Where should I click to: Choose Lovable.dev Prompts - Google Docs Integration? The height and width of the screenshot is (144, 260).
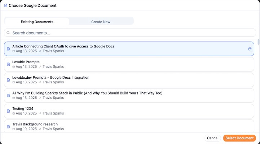[x=51, y=78]
